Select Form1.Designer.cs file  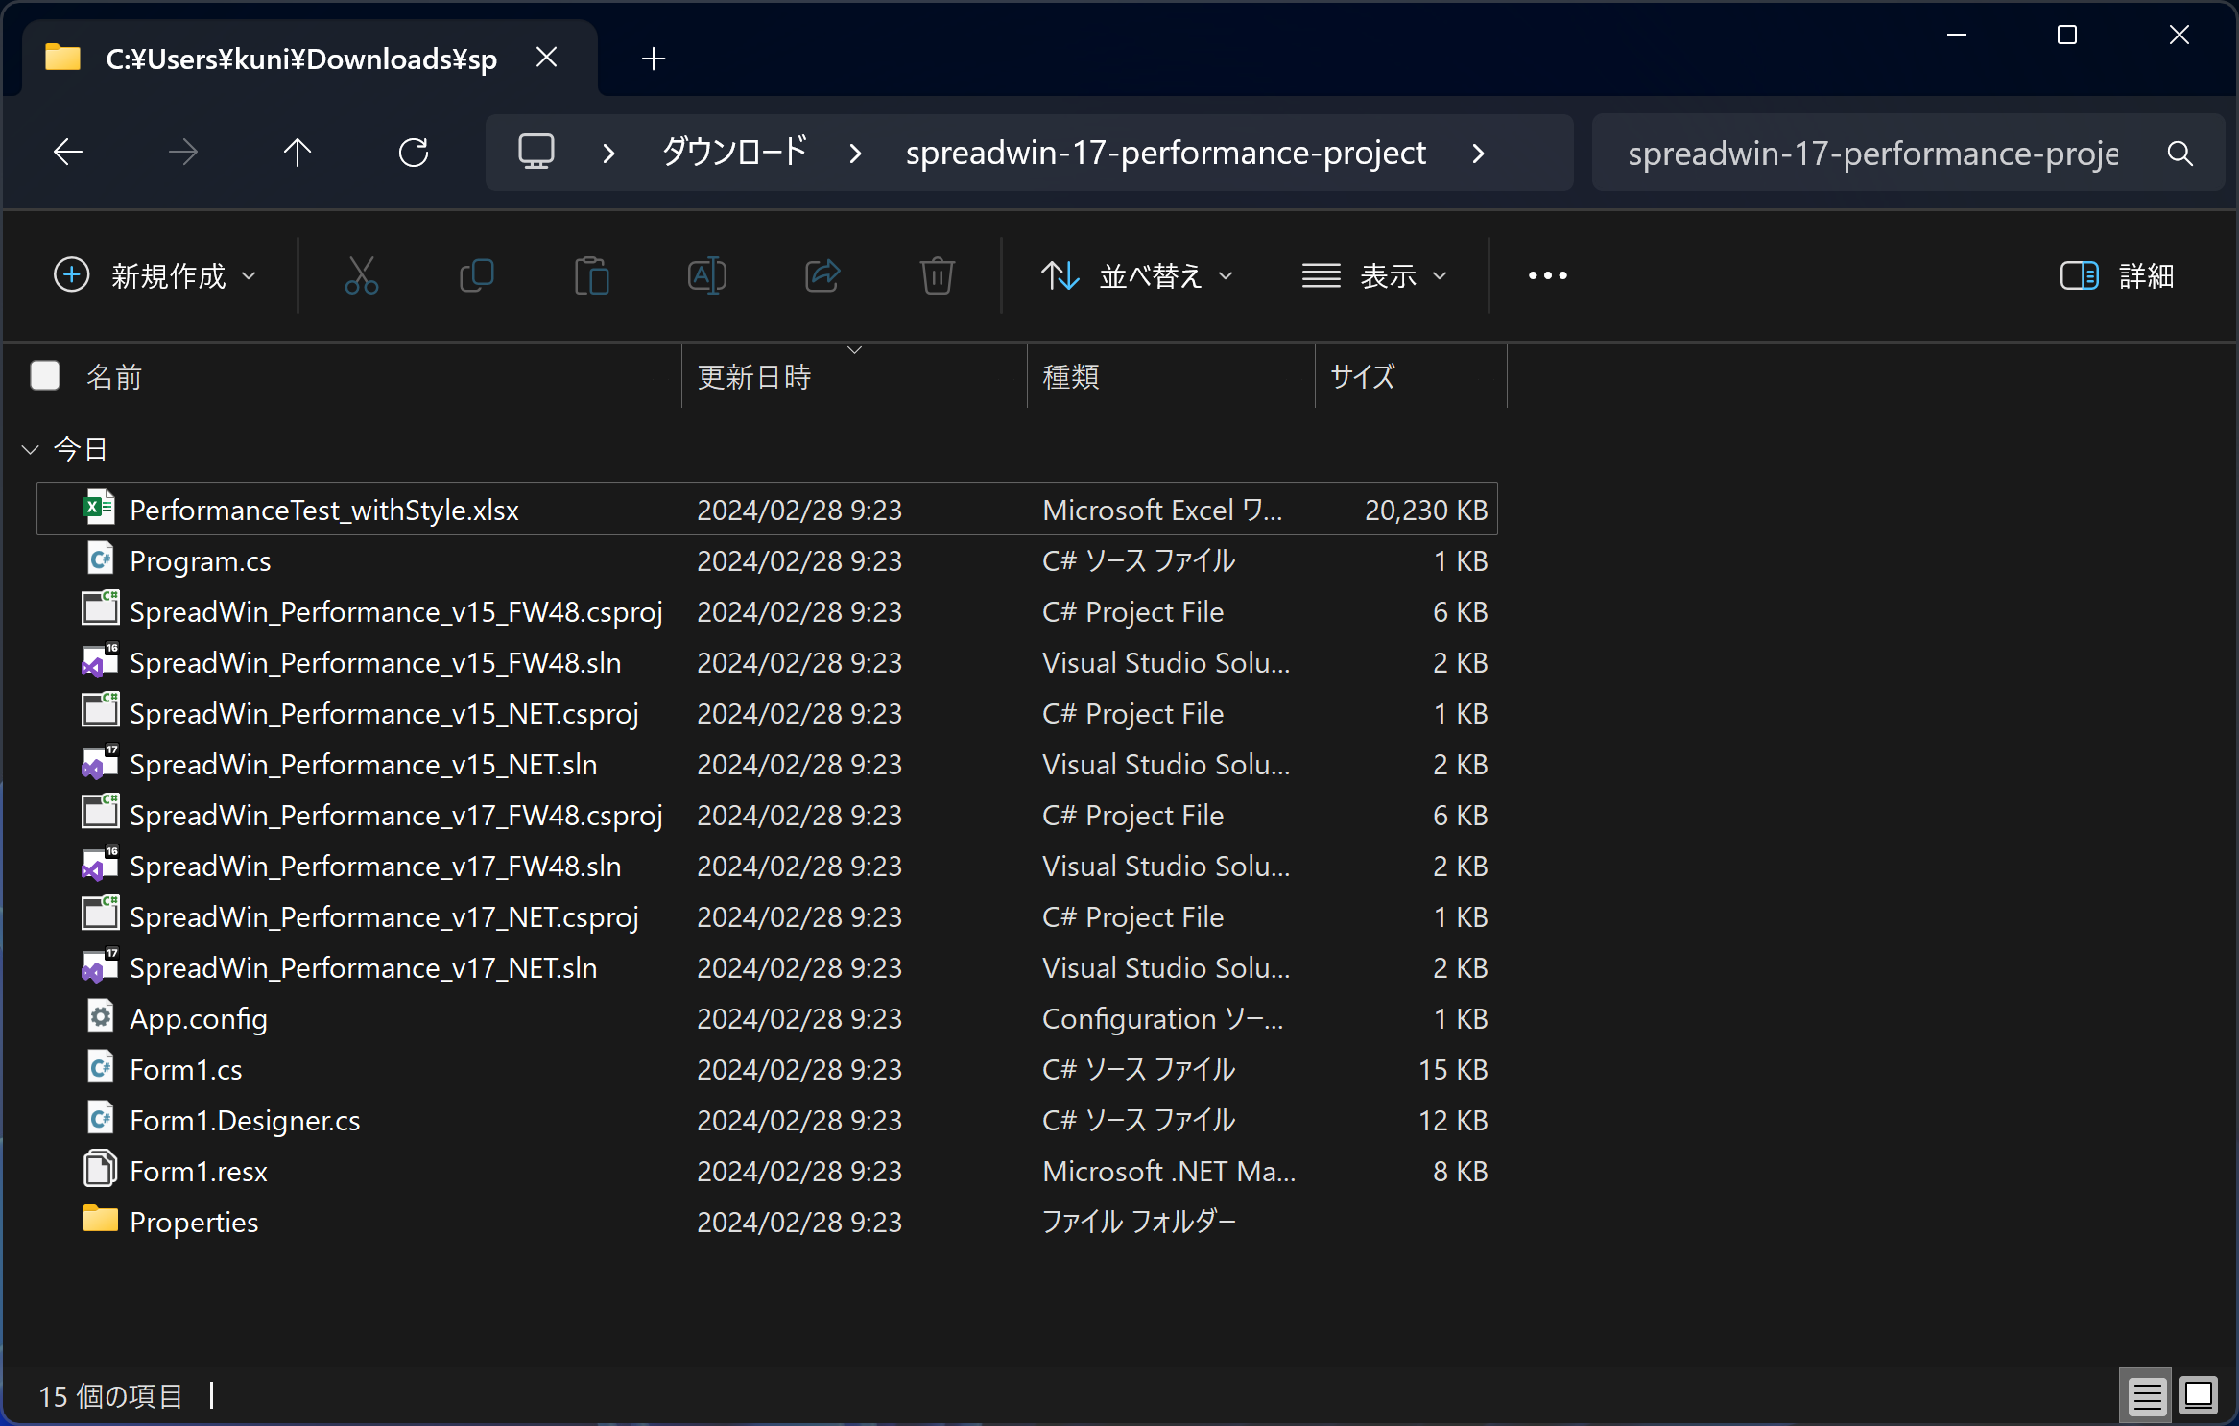tap(767, 1120)
